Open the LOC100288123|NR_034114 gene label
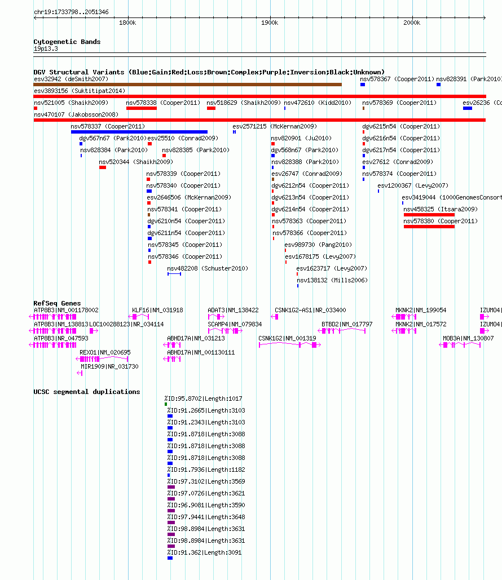The width and height of the screenshot is (502, 580). click(126, 325)
